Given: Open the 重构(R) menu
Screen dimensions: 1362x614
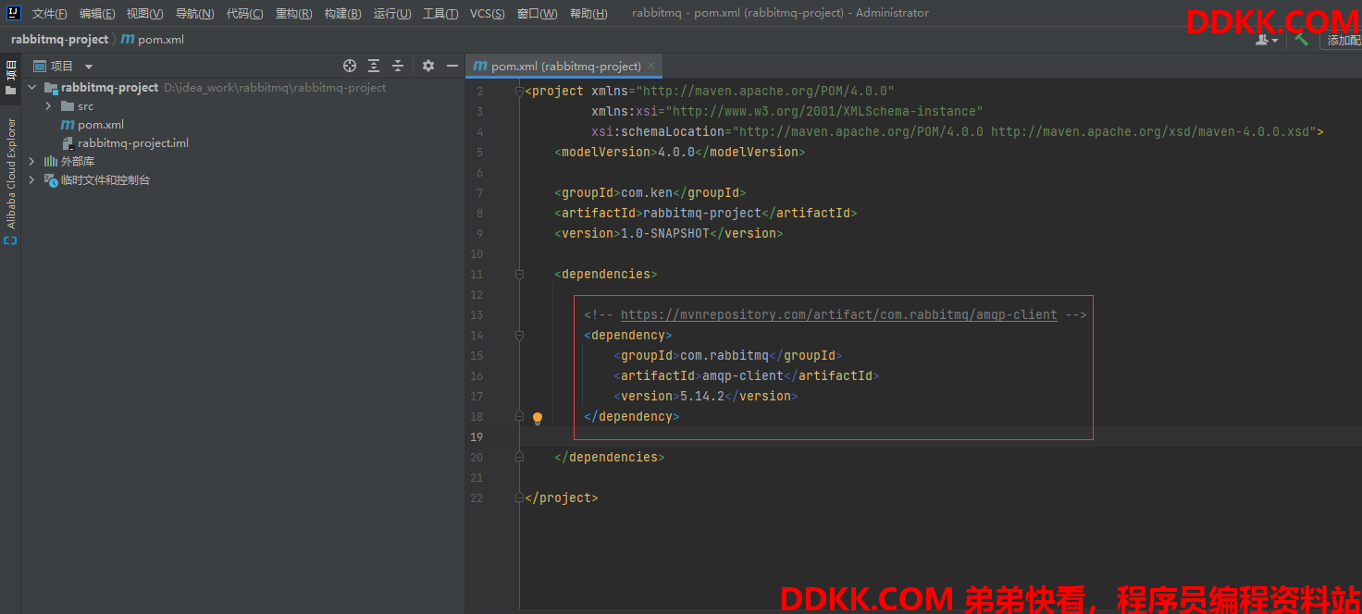Looking at the screenshot, I should [293, 14].
